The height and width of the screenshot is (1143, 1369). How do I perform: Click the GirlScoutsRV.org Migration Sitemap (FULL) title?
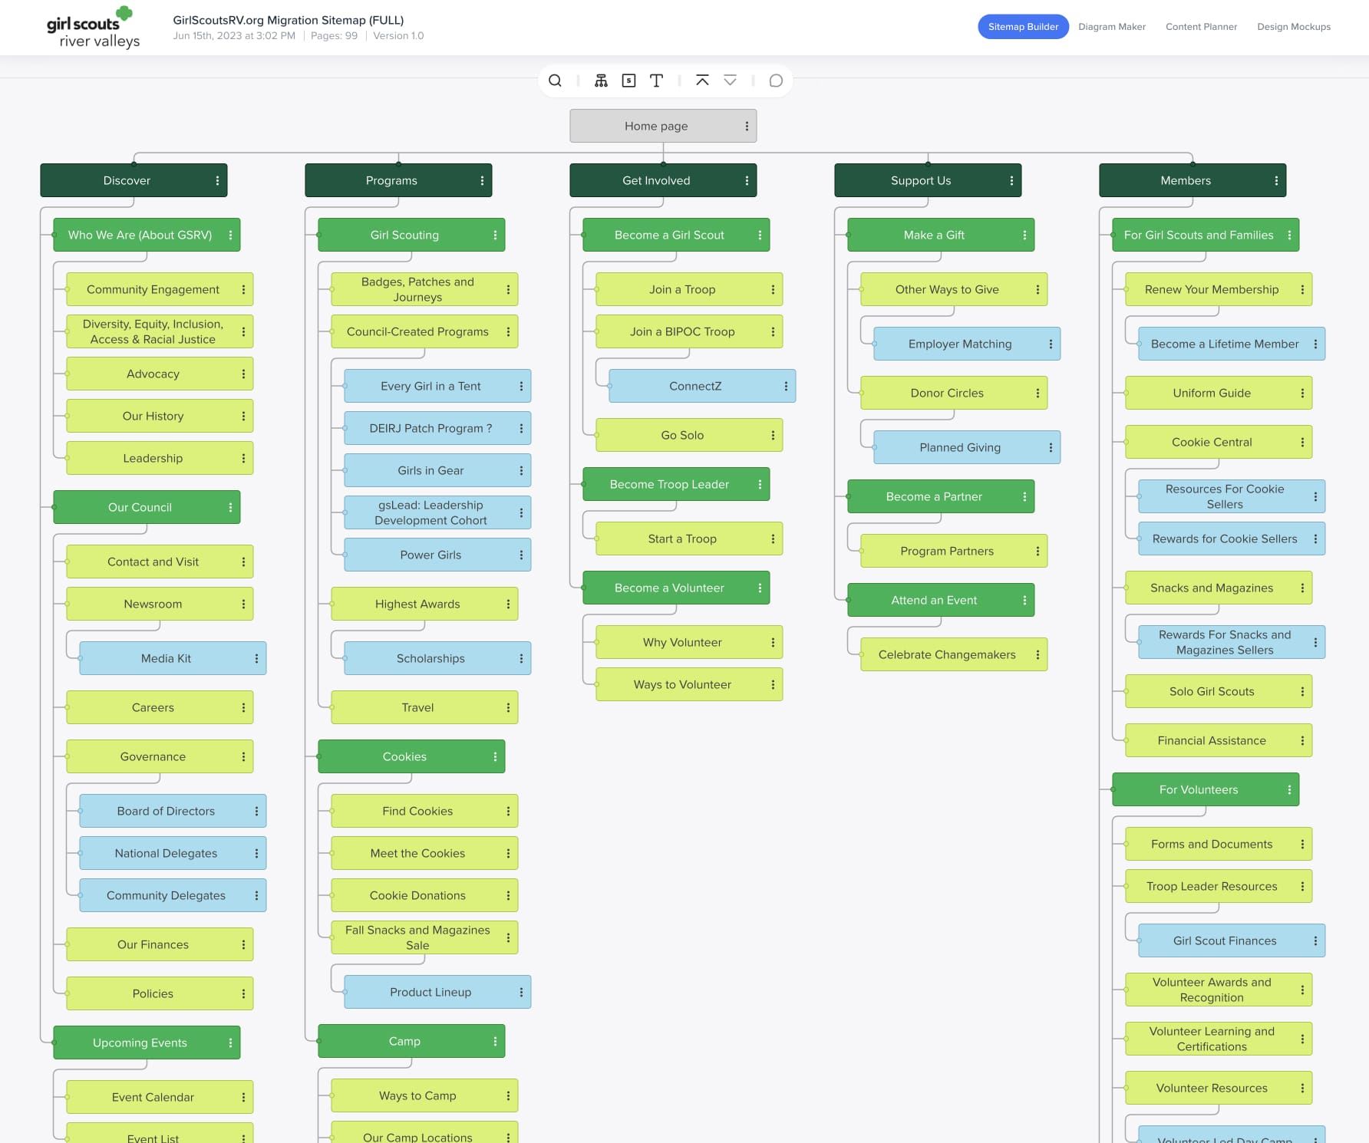(x=289, y=20)
